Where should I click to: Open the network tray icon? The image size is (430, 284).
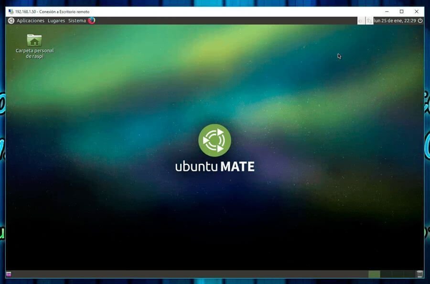click(x=369, y=21)
